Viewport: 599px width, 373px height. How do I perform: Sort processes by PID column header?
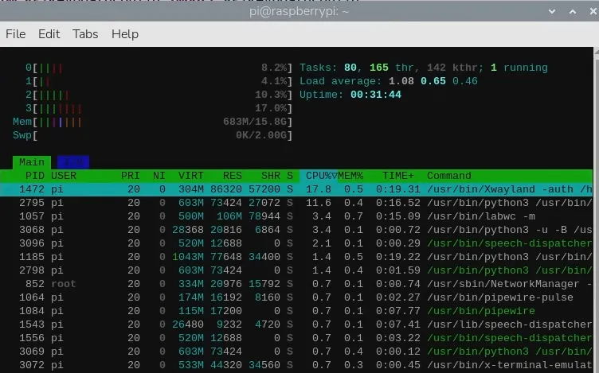click(35, 176)
